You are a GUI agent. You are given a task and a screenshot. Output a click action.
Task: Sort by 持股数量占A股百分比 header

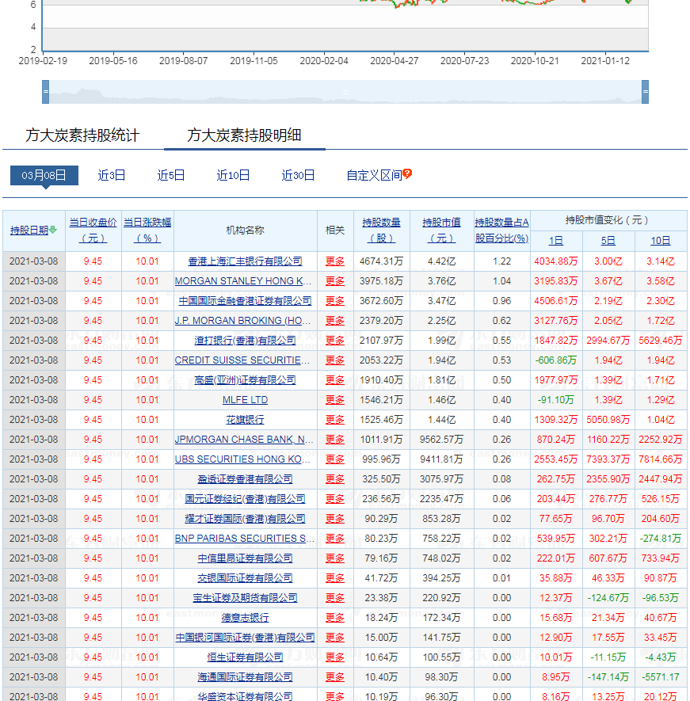point(501,230)
